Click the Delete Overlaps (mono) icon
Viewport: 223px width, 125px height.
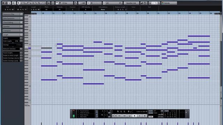pyautogui.click(x=21, y=58)
